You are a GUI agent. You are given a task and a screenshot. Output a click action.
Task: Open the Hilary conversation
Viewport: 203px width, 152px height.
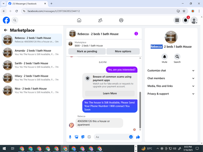[x=32, y=78]
